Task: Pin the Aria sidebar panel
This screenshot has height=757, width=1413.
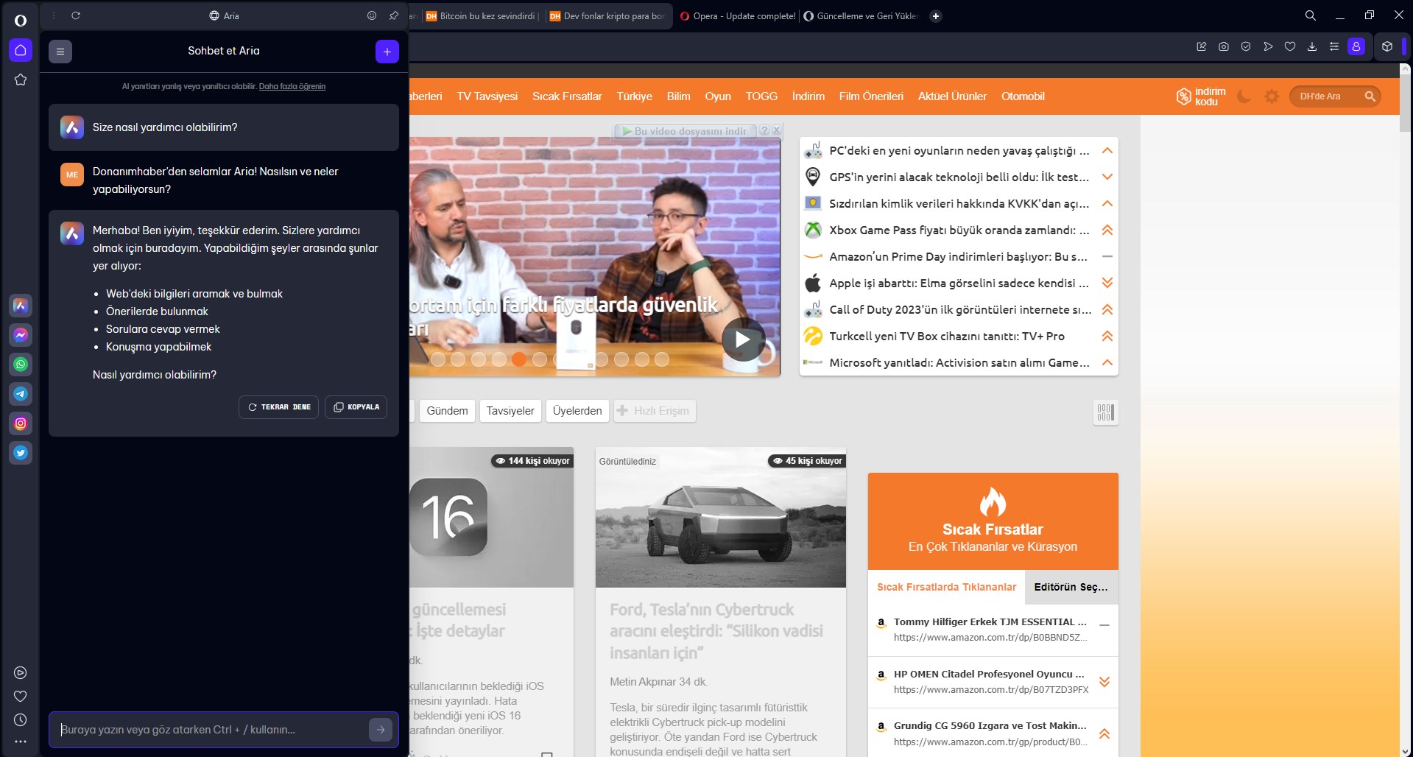Action: (x=394, y=15)
